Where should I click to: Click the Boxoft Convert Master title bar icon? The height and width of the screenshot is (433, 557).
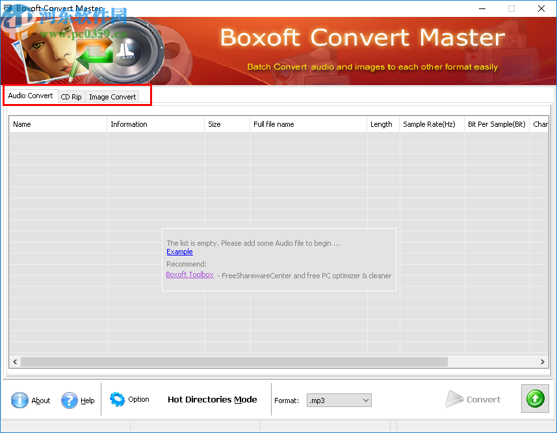point(8,8)
